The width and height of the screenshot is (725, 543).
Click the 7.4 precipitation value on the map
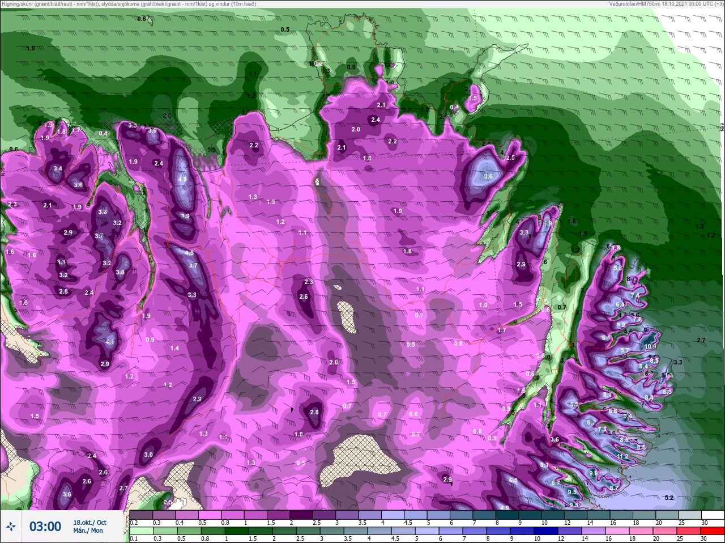pos(635,296)
